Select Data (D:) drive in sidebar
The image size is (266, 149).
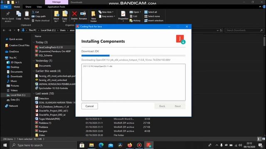[x=15, y=100]
